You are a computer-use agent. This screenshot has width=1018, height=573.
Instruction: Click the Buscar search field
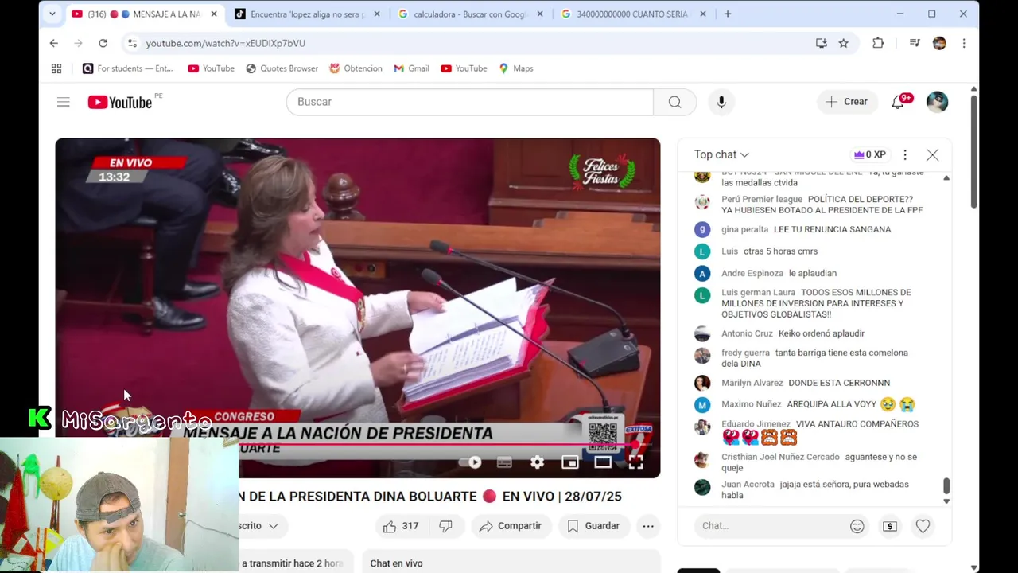tap(470, 102)
